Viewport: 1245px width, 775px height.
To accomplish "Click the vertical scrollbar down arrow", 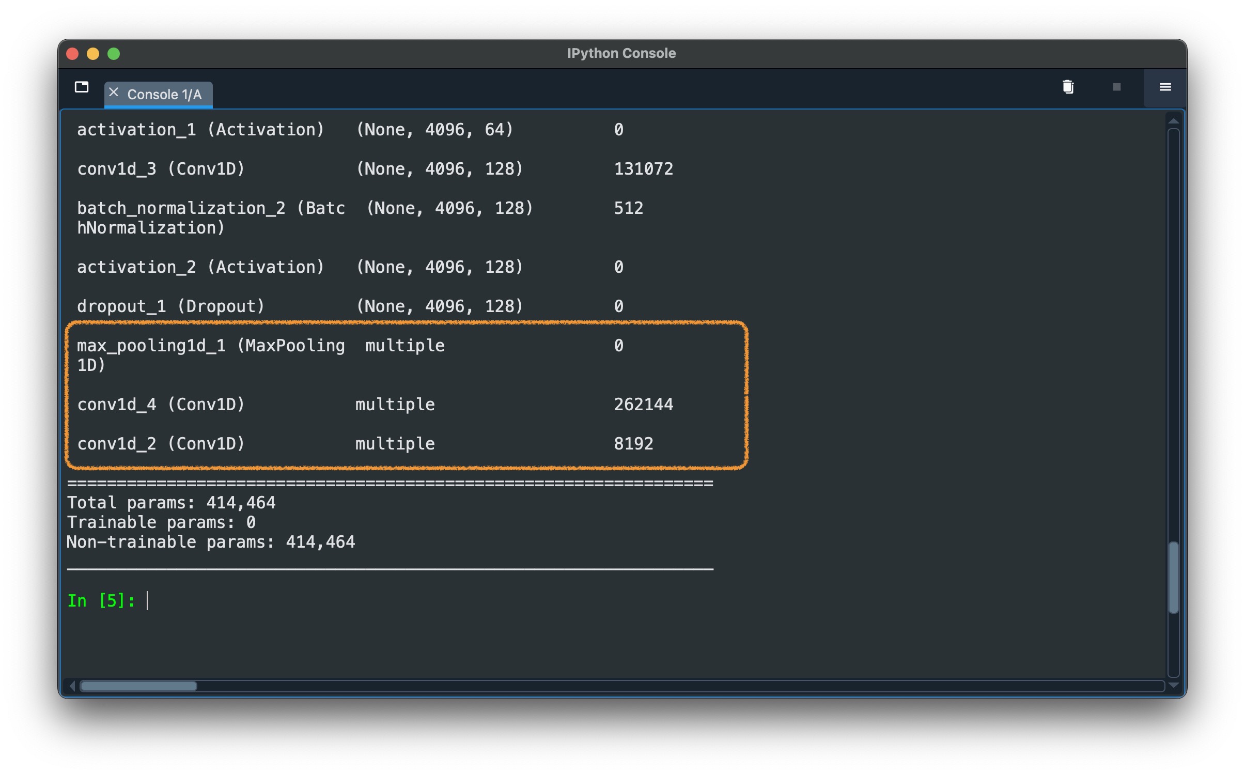I will (x=1173, y=685).
